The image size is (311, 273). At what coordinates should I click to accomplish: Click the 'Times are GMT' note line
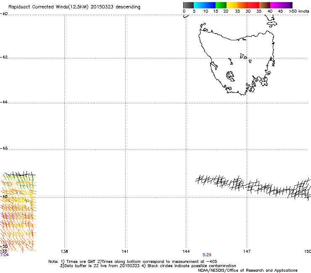tap(133, 262)
